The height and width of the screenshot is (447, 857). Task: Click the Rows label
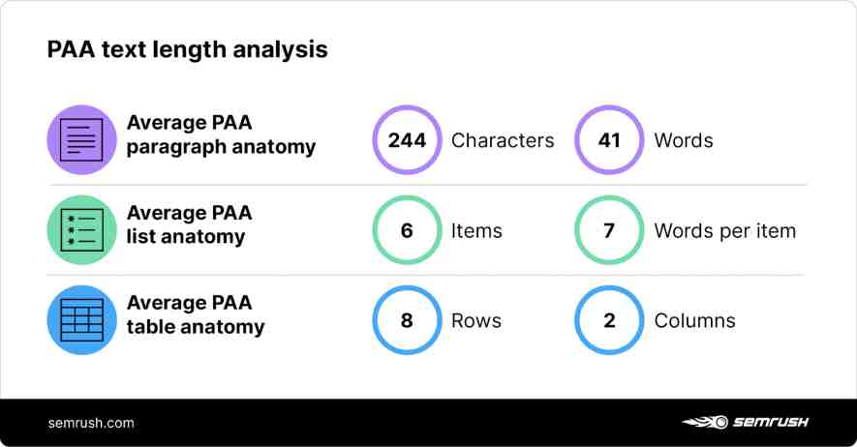pos(476,320)
